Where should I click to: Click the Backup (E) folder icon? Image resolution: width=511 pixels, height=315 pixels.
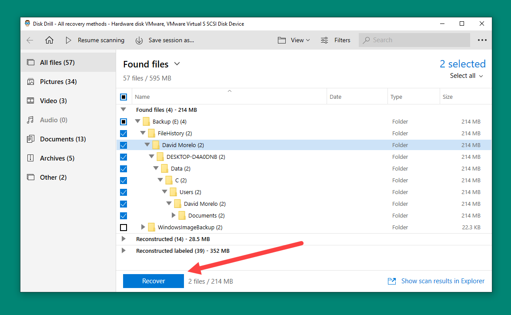(x=146, y=122)
